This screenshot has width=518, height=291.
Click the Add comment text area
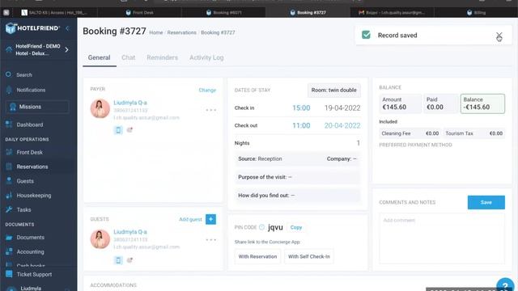coord(442,238)
